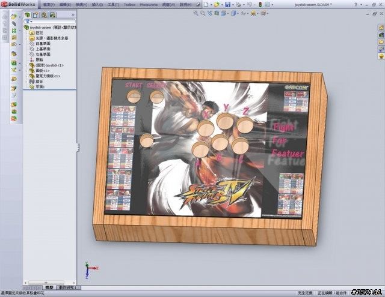Expand the Save dropdown arrow
This screenshot has height=297, width=385.
pos(233,5)
